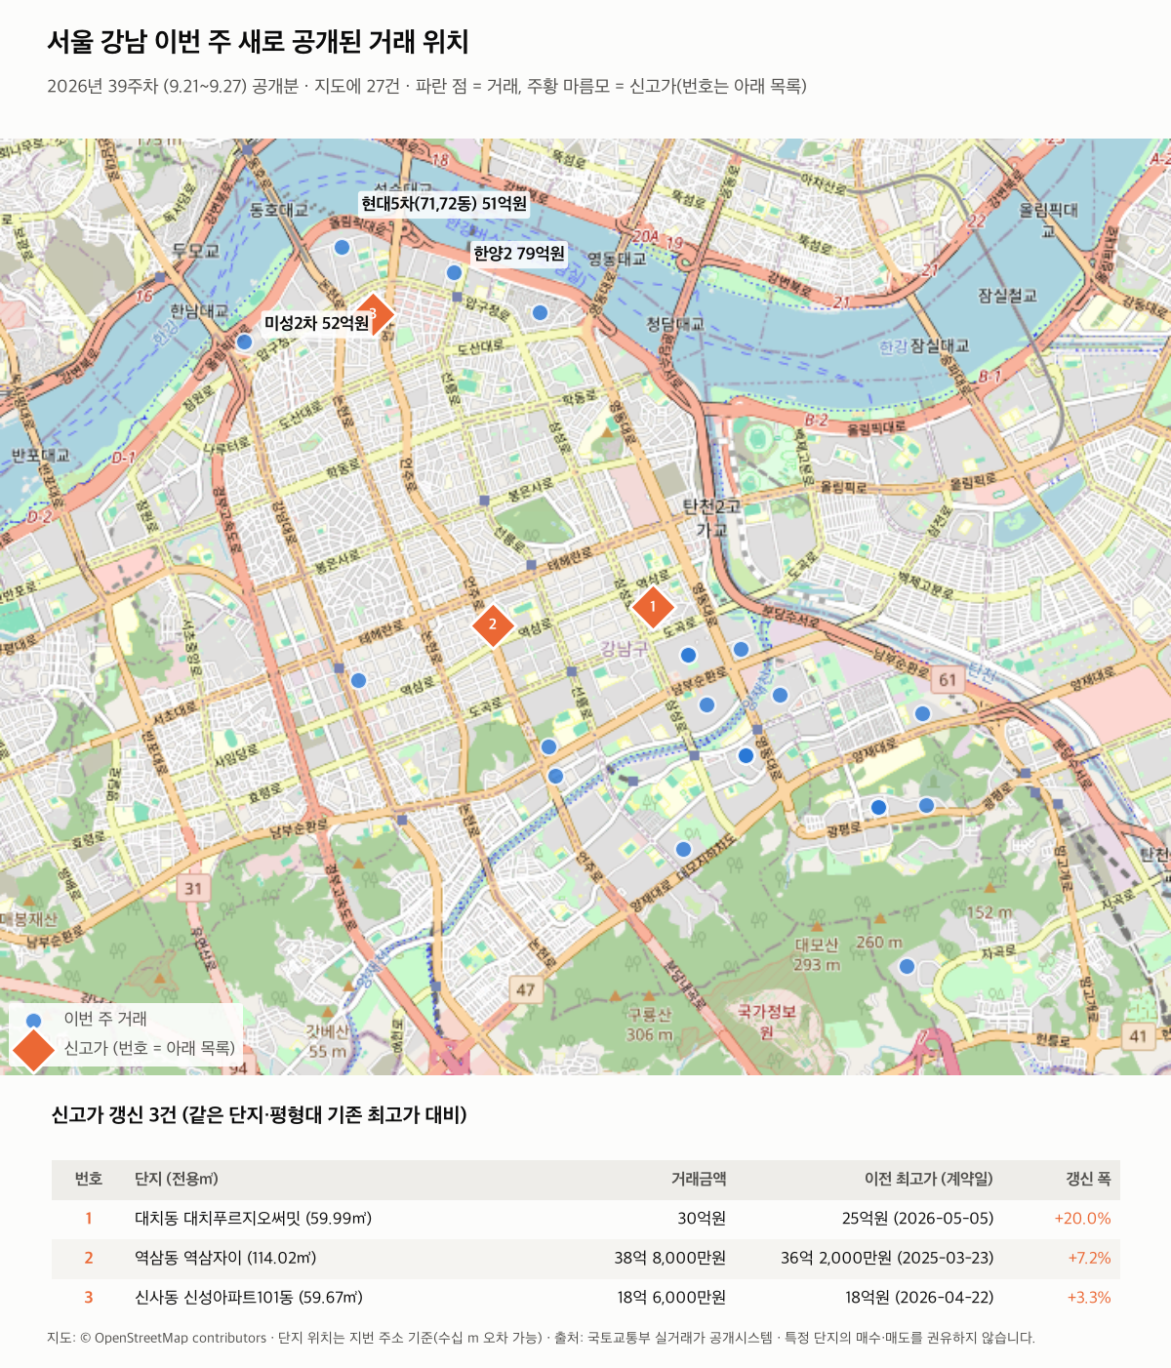
Task: Select the 한양2 79억원 map label
Action: click(x=519, y=254)
